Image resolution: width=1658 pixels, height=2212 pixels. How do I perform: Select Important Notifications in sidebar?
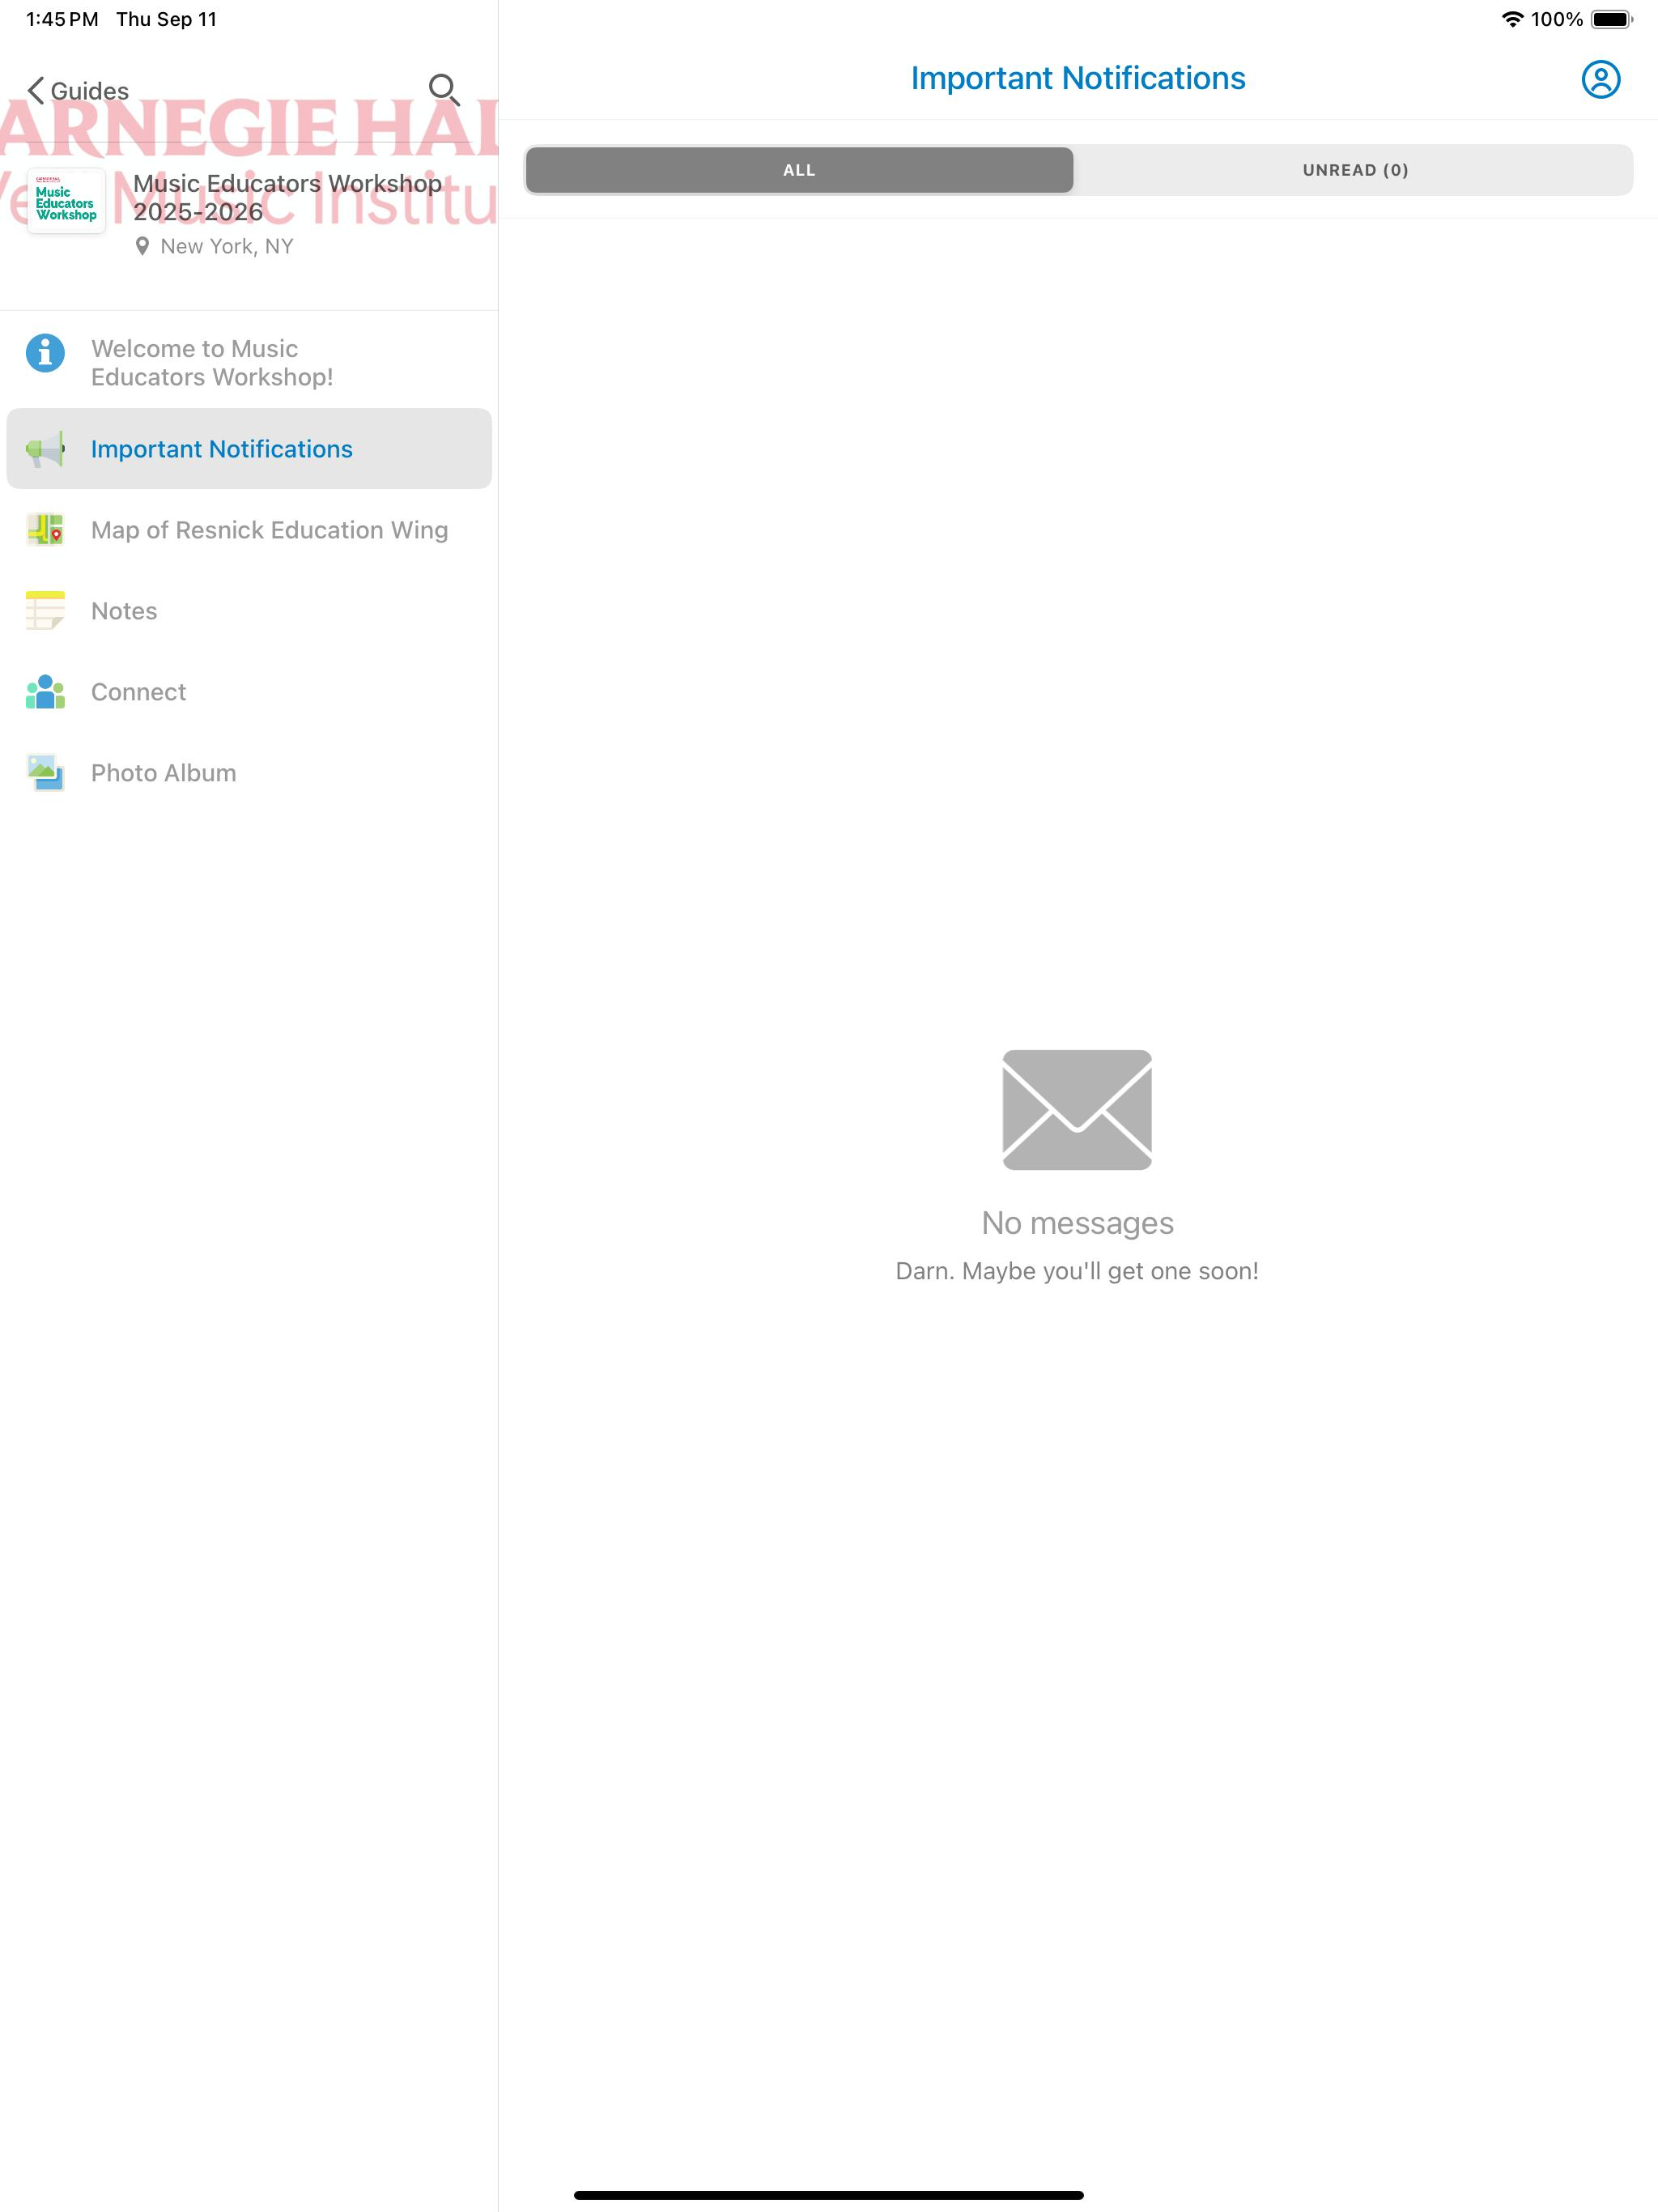pyautogui.click(x=249, y=449)
